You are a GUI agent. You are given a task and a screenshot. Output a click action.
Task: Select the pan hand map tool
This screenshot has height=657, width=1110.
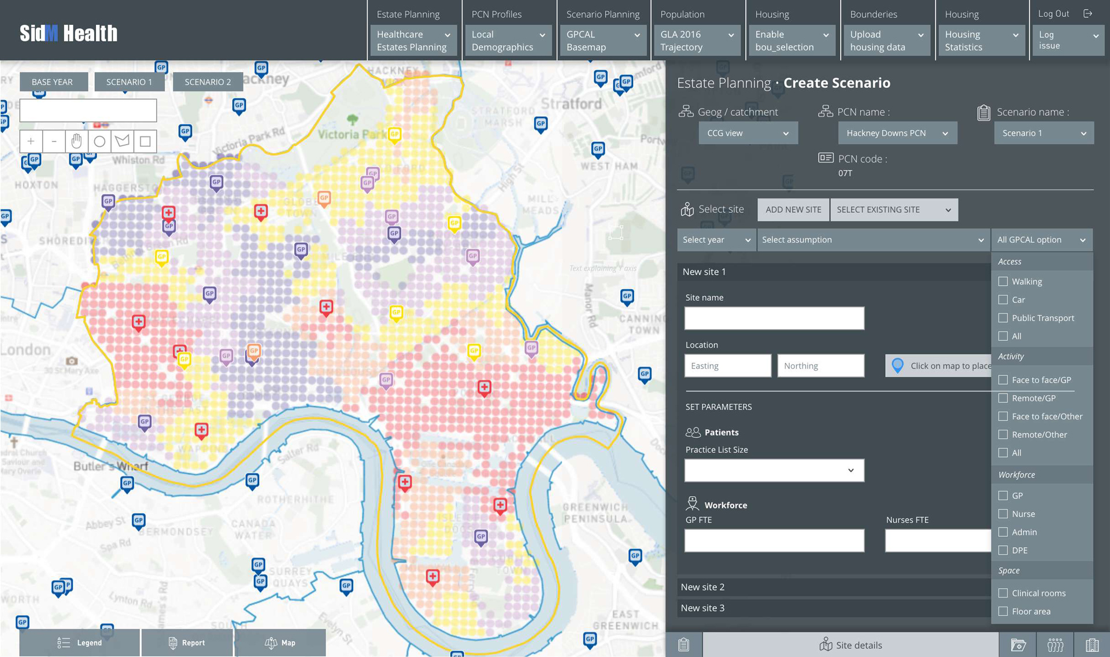tap(76, 141)
